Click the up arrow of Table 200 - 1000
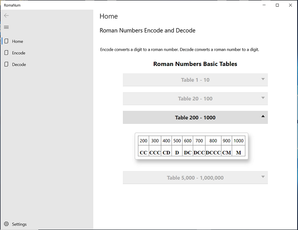298x230 pixels. click(x=263, y=116)
